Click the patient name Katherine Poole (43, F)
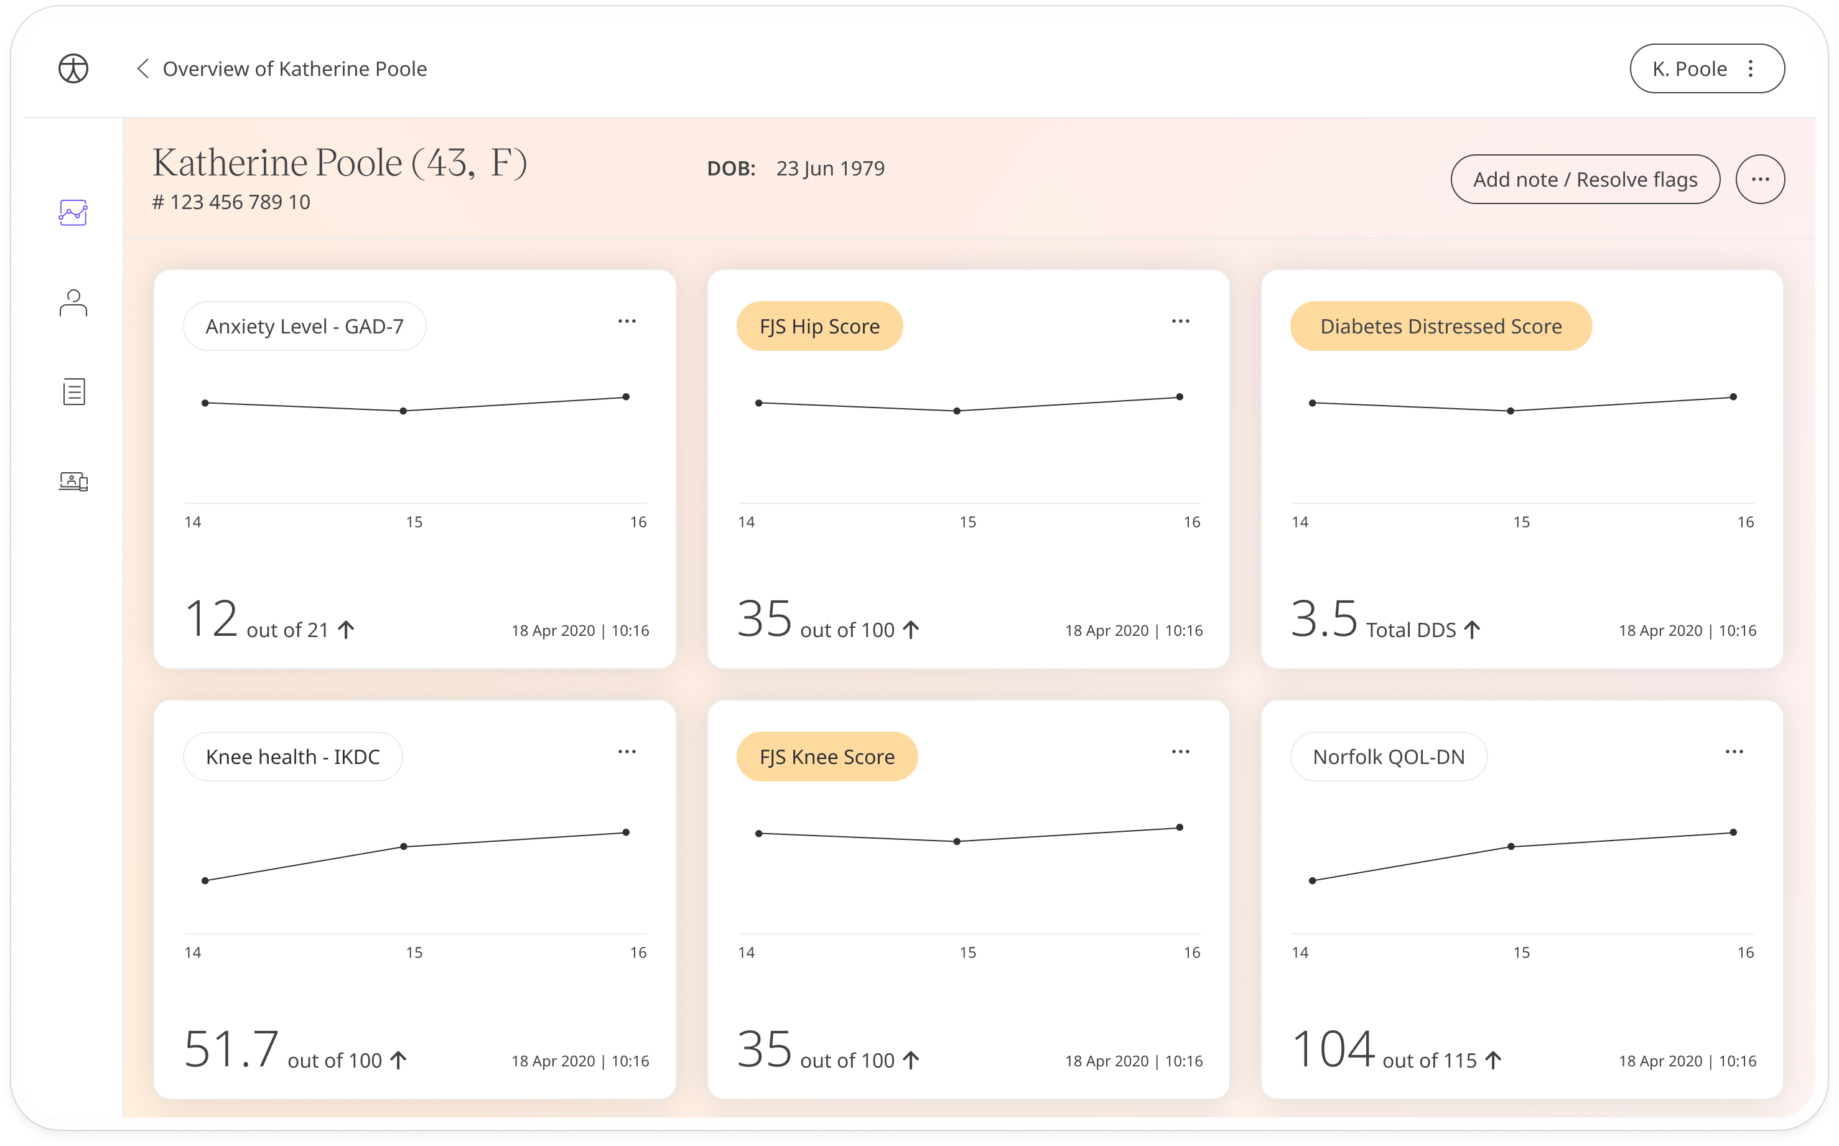Image resolution: width=1839 pixels, height=1146 pixels. click(x=340, y=162)
